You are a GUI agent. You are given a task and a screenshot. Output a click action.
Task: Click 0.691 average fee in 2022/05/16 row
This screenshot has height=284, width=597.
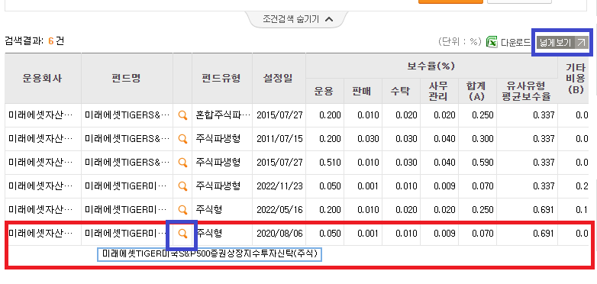(544, 210)
